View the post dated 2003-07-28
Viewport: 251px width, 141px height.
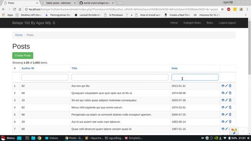(x=223, y=100)
